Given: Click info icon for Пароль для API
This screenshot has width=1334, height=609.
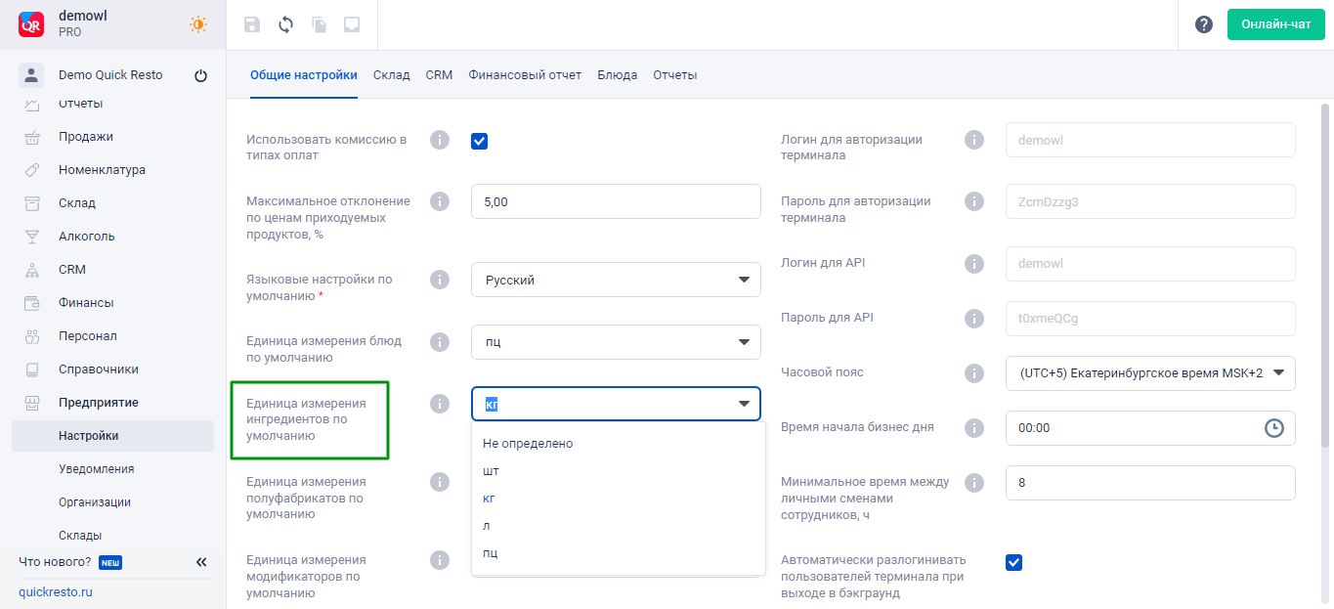Looking at the screenshot, I should (x=974, y=319).
